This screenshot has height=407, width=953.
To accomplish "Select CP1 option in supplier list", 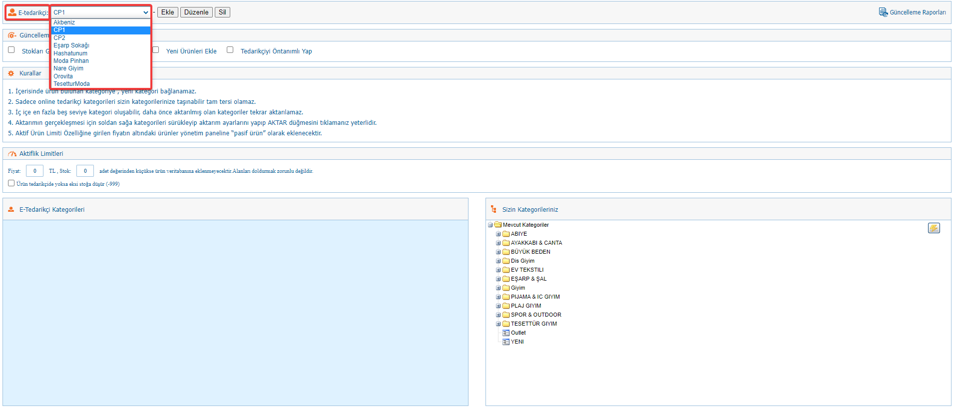I will coord(101,30).
